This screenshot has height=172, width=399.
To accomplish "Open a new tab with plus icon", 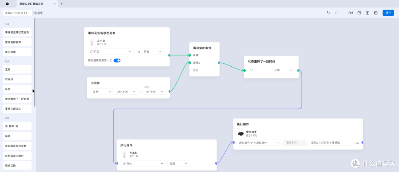I will click(x=61, y=4).
